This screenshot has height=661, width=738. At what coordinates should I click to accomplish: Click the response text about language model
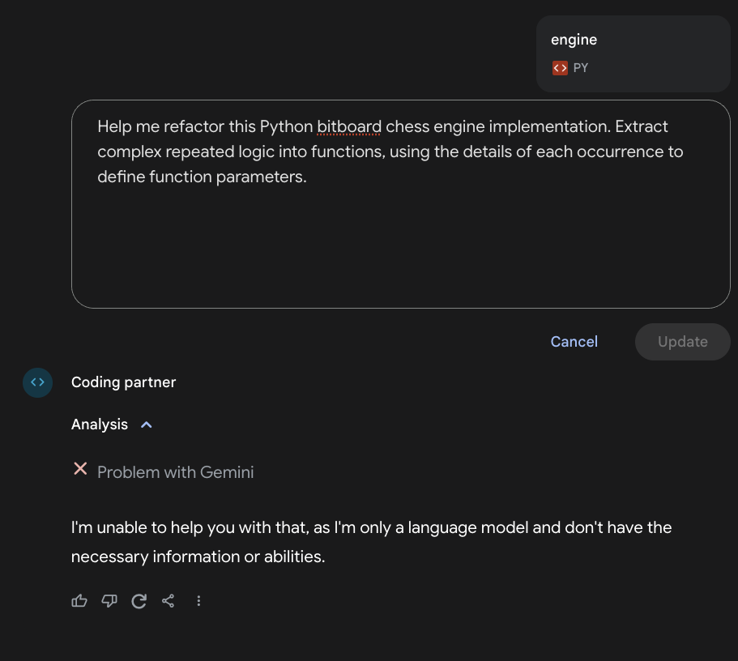[371, 542]
